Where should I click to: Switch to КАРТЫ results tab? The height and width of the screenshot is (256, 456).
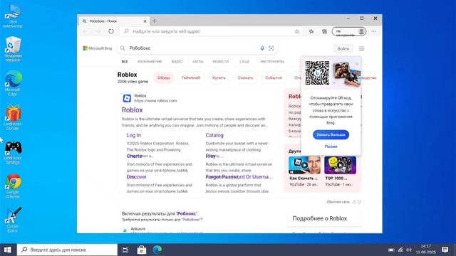tap(198, 62)
